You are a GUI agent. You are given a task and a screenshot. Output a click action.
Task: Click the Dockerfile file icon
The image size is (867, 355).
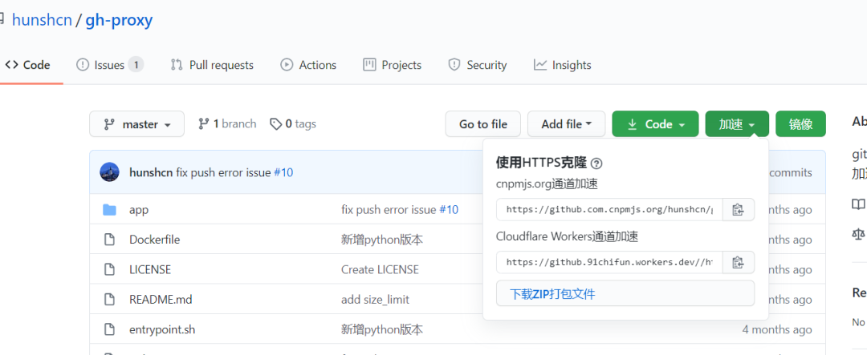(x=110, y=240)
